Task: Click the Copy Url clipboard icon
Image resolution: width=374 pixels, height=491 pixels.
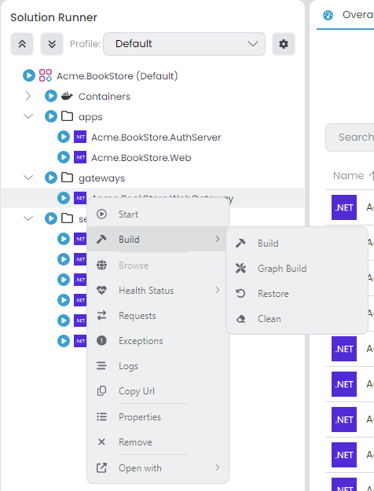Action: (101, 390)
